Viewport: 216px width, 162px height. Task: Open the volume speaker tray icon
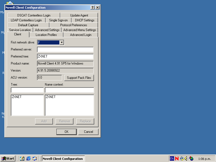point(186,158)
